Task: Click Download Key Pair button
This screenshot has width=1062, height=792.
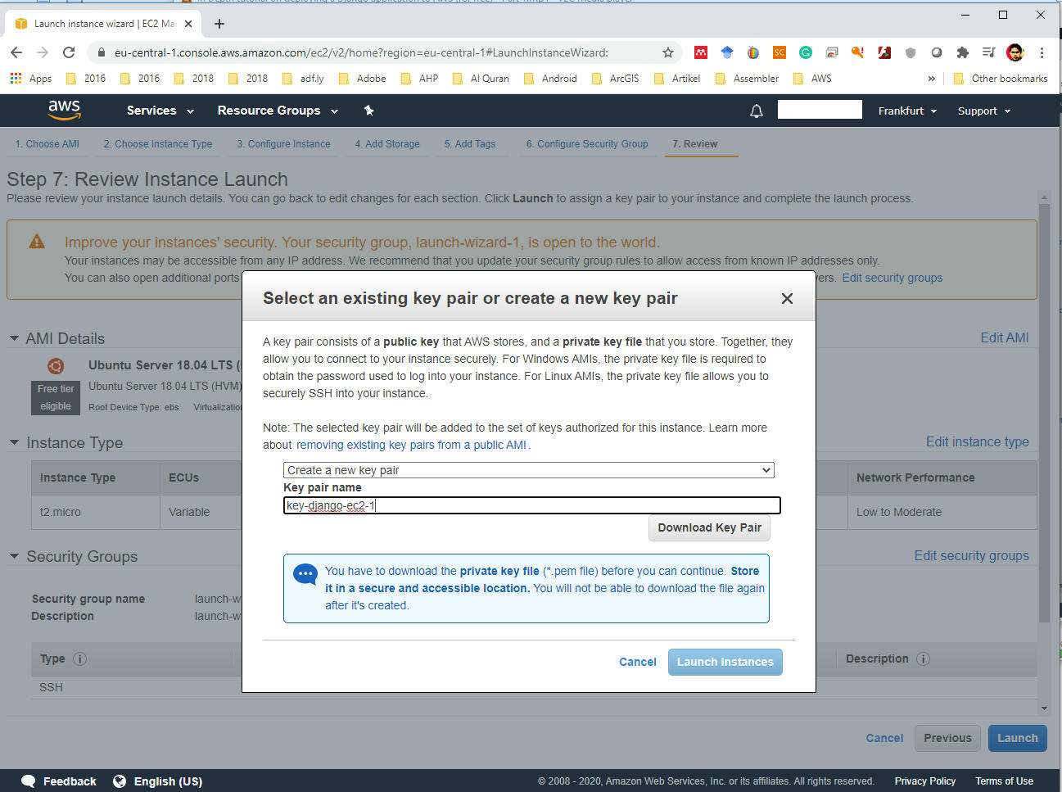Action: (x=709, y=527)
